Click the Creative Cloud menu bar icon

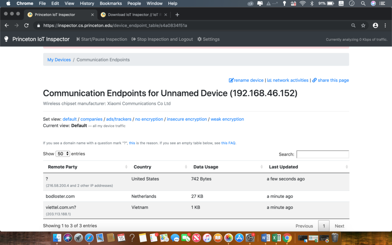pyautogui.click(x=251, y=3)
